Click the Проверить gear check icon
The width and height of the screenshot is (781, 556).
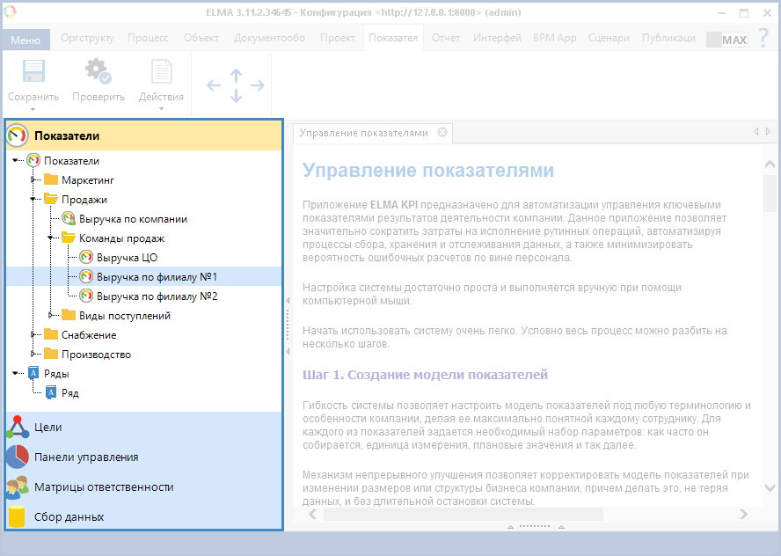[98, 73]
